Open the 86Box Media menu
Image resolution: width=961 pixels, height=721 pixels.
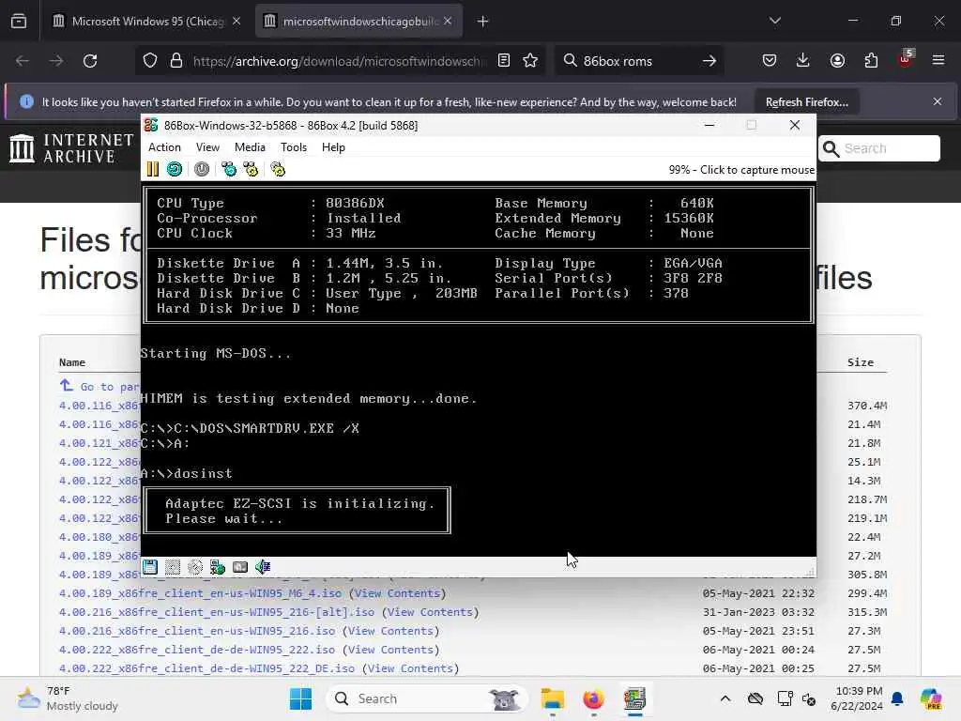click(x=250, y=147)
